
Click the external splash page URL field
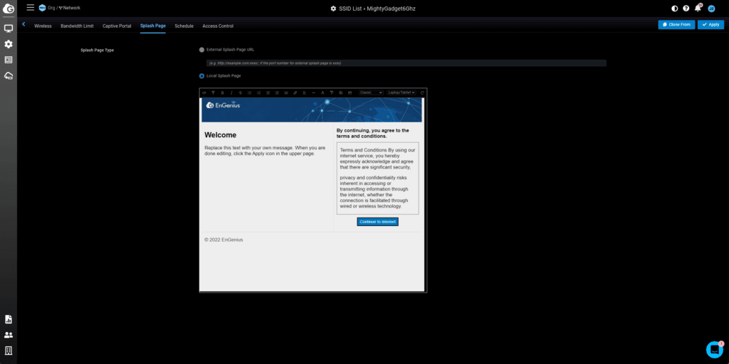406,63
